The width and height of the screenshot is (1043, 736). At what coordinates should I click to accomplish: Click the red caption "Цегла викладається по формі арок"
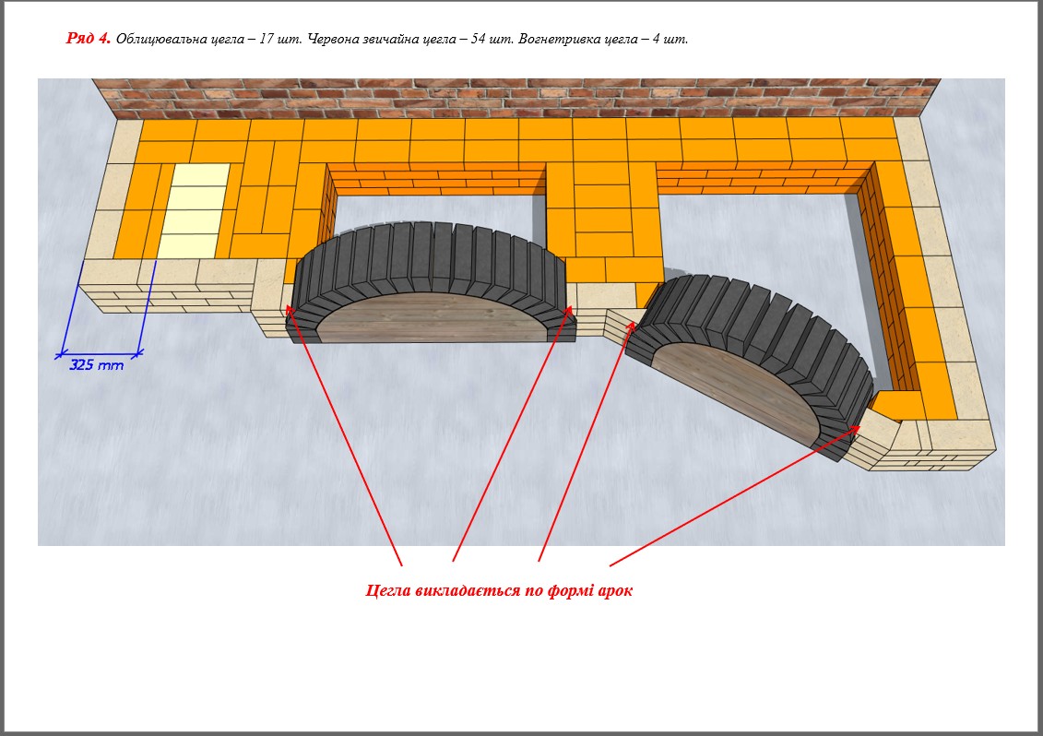click(x=499, y=590)
